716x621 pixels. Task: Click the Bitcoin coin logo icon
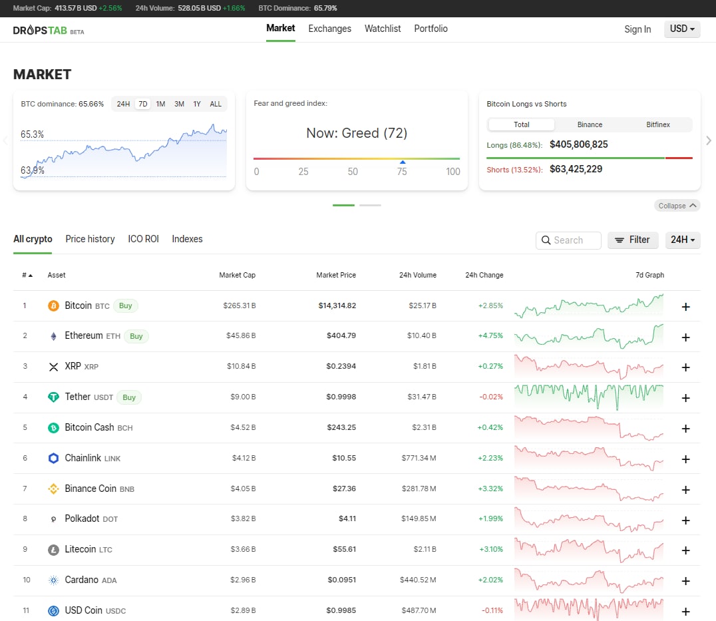(53, 306)
